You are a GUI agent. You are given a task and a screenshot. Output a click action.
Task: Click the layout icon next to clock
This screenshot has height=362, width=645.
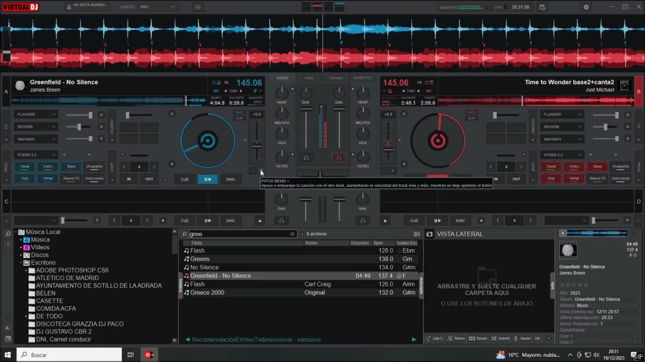click(542, 7)
